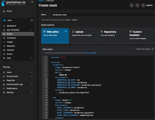155x120 pixels.
Task: Click the version '3.1' text on line 1
Action: click(58, 57)
